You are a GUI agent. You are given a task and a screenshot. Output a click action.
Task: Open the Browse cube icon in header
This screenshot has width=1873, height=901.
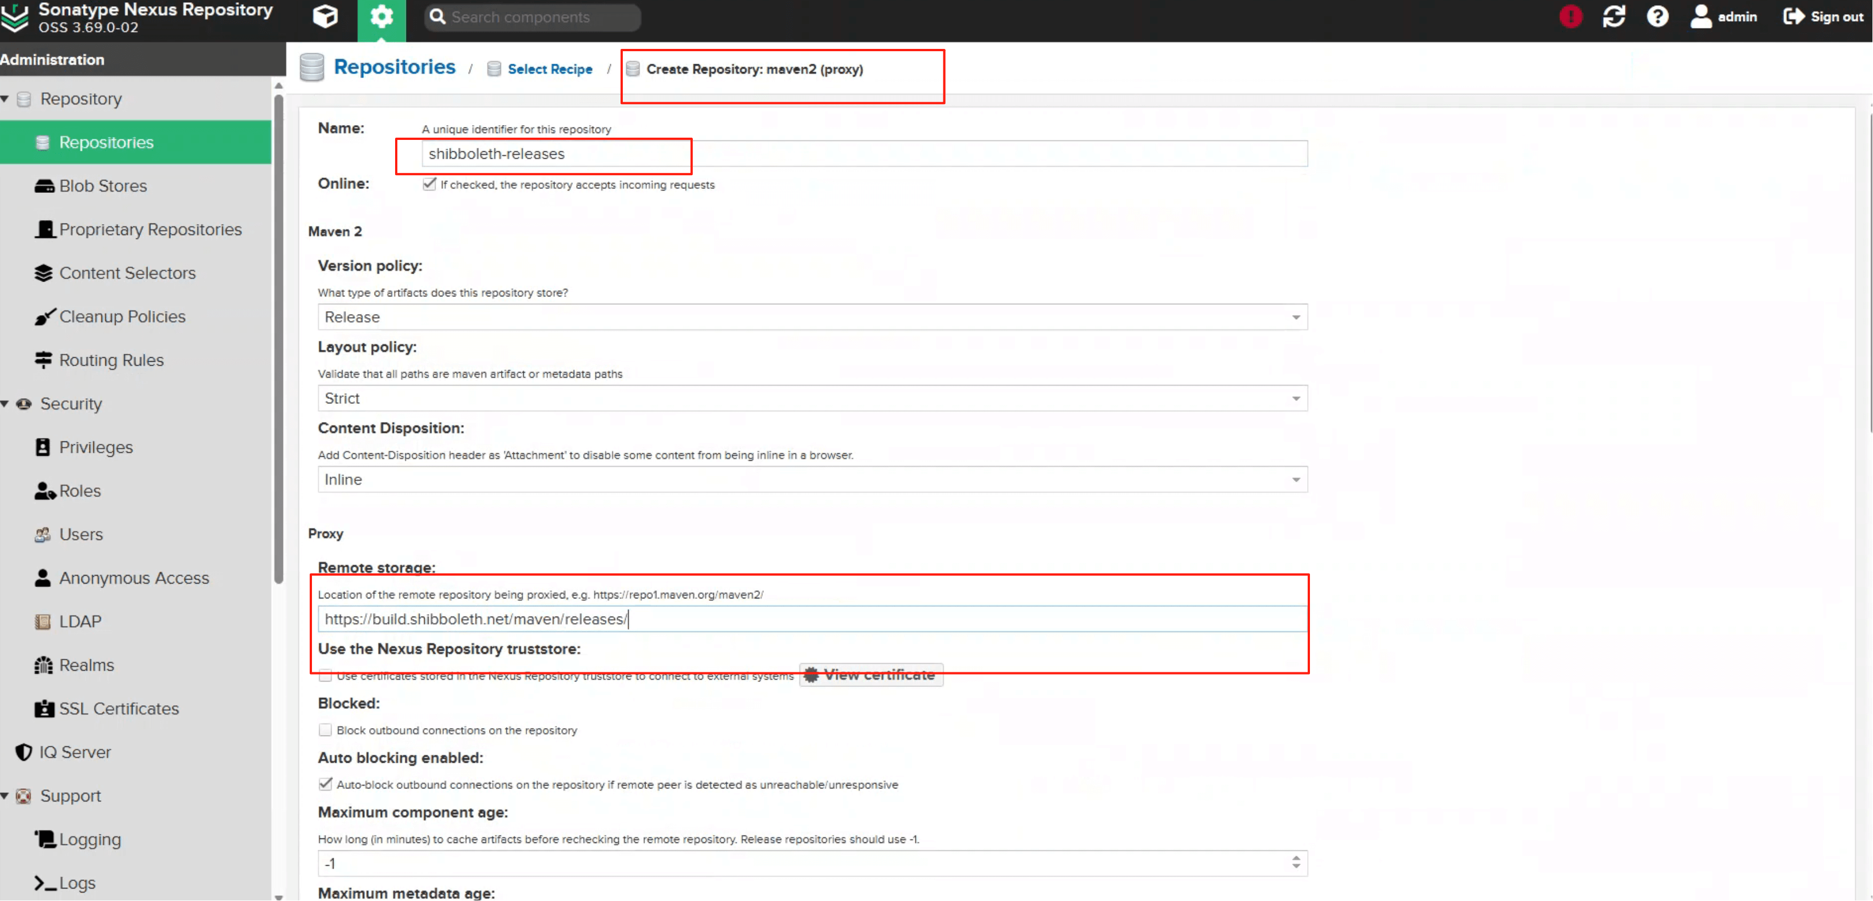click(x=325, y=16)
